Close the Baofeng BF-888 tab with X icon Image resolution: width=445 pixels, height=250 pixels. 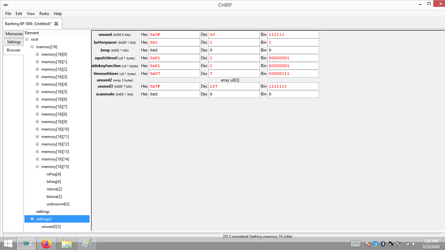[x=56, y=23]
